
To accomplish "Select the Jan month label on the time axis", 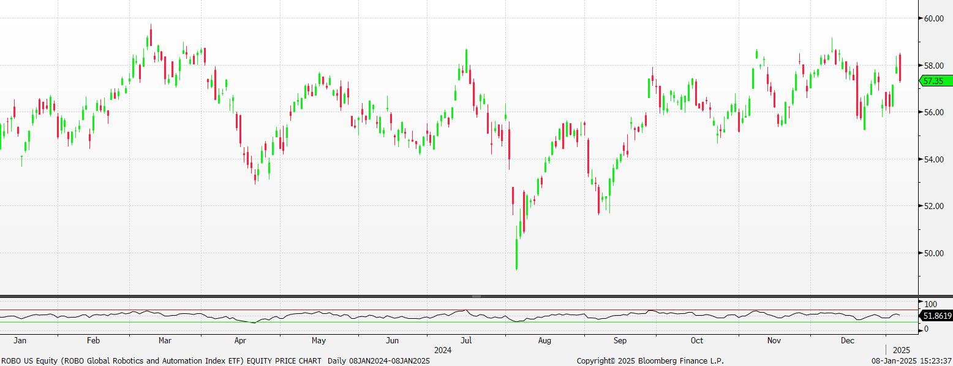I will pos(20,340).
